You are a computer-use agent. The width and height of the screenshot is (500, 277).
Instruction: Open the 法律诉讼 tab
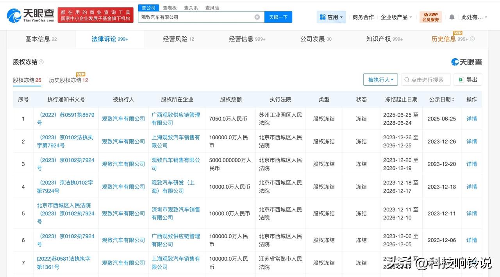coord(110,39)
